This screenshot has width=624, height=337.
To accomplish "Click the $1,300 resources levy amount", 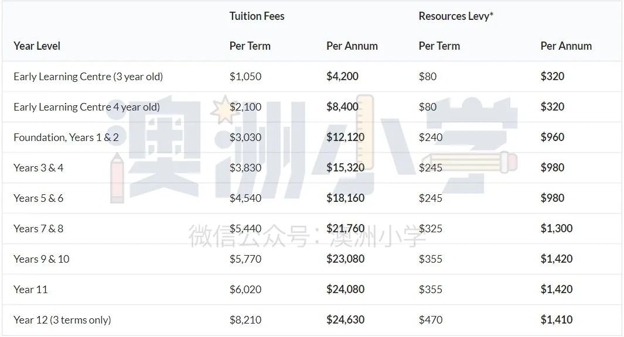I will pos(557,229).
